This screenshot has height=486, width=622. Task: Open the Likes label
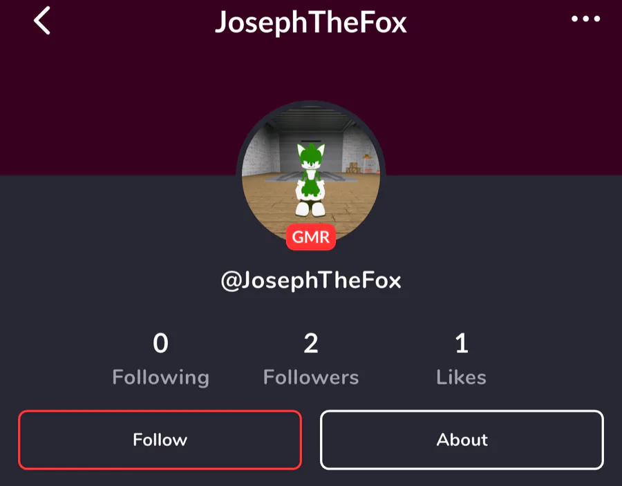(x=462, y=377)
